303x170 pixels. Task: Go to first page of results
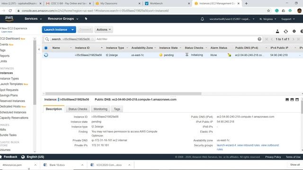click(267, 39)
